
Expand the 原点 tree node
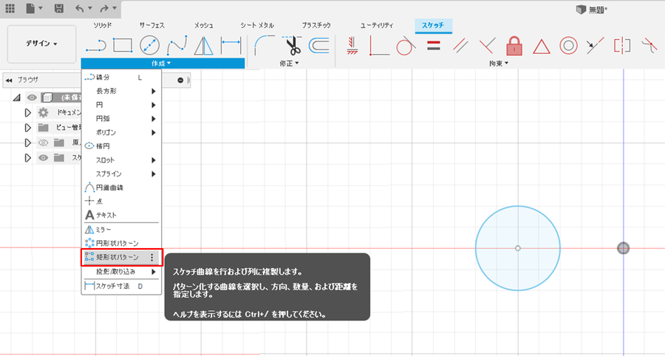(x=27, y=143)
